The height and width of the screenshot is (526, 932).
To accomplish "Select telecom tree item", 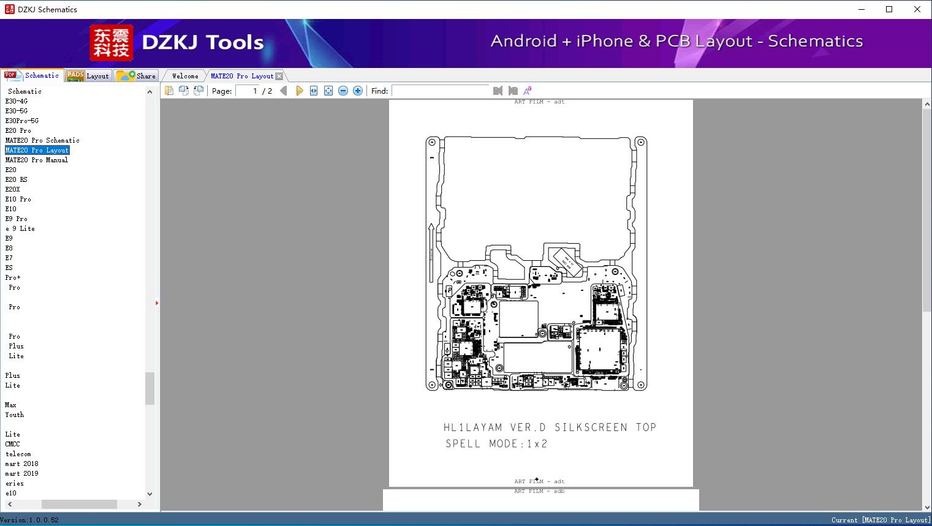I will [18, 454].
